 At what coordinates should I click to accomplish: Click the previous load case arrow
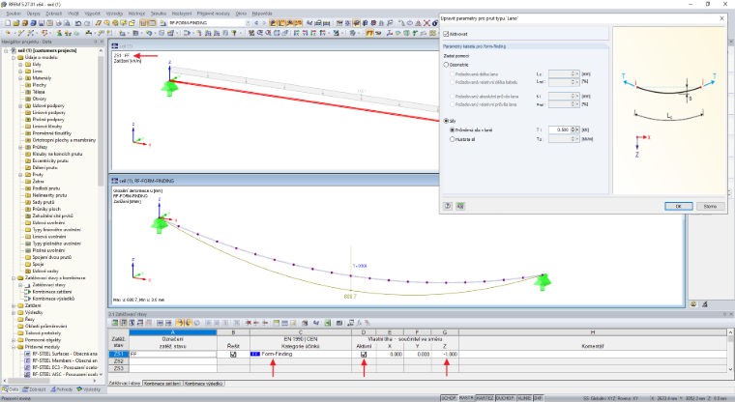(x=256, y=23)
